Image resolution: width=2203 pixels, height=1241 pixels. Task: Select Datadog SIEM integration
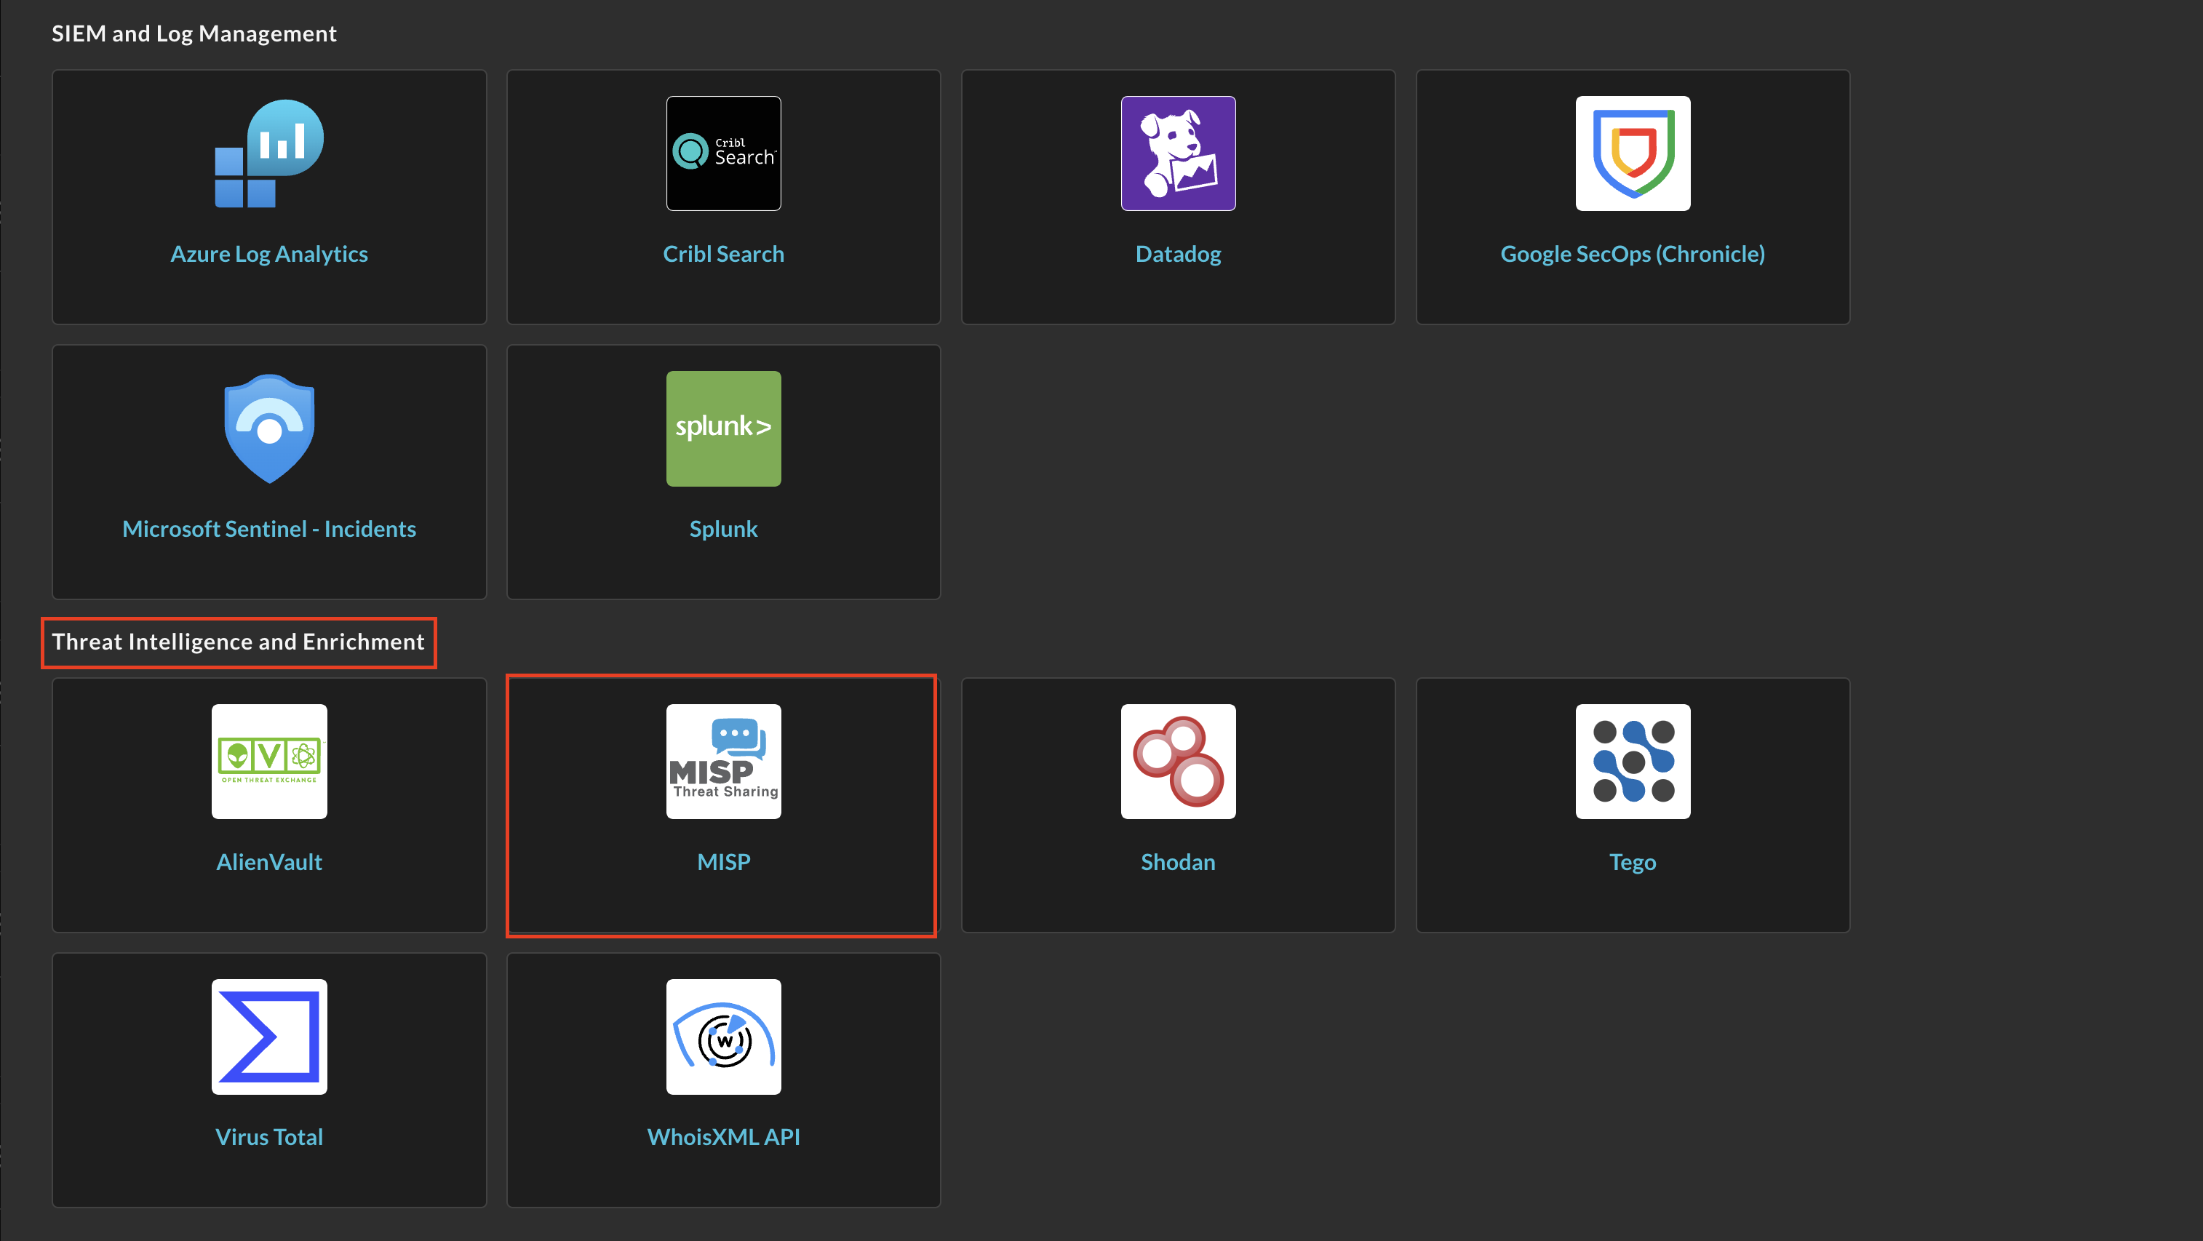pos(1177,196)
